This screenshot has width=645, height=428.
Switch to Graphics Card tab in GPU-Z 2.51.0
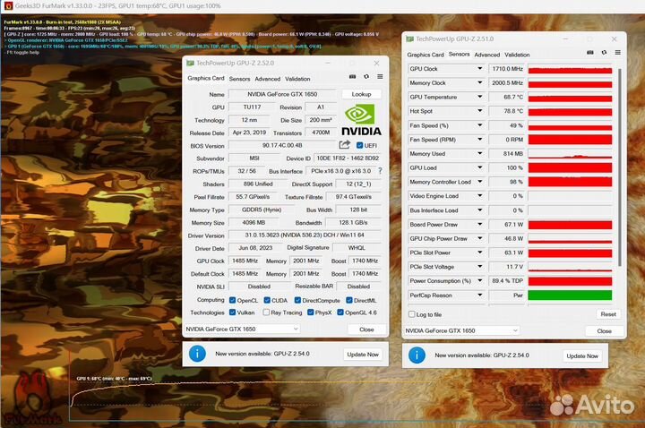426,55
